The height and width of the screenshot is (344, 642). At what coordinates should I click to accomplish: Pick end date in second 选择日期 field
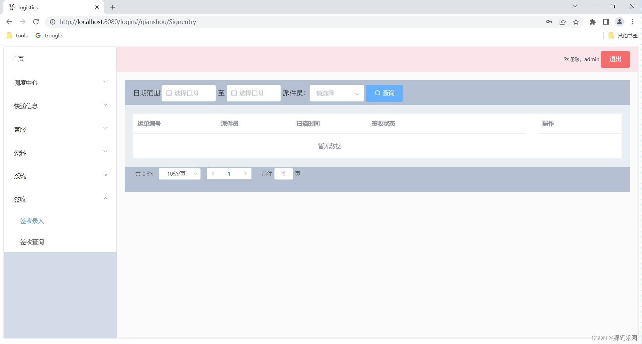point(254,93)
